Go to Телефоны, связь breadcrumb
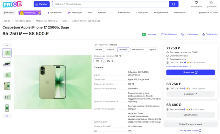This screenshot has width=220, height=134. click(x=23, y=21)
